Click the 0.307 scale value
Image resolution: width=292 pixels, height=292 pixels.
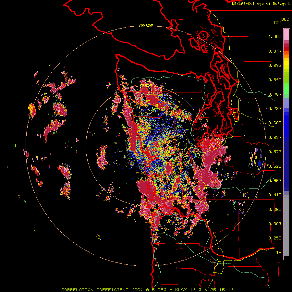pyautogui.click(x=275, y=224)
